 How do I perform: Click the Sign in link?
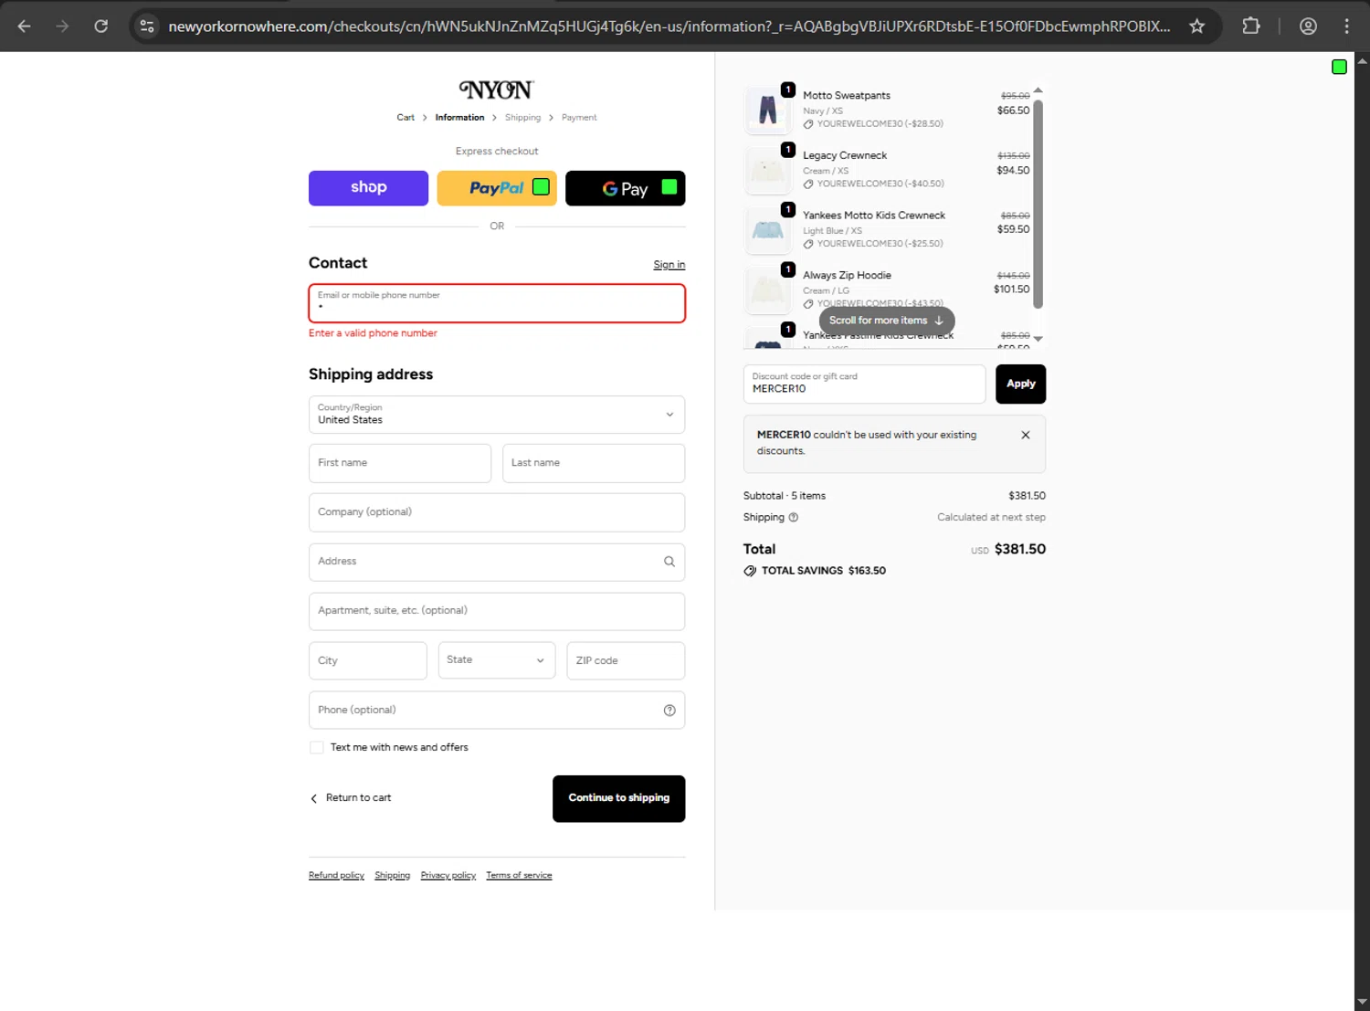(x=669, y=265)
